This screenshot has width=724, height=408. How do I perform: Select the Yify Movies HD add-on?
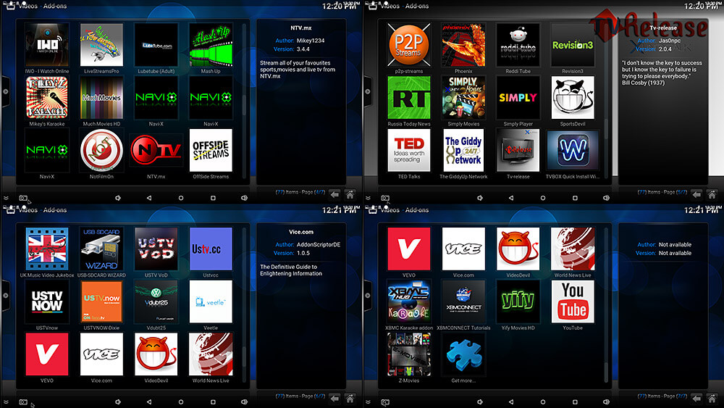tap(518, 301)
